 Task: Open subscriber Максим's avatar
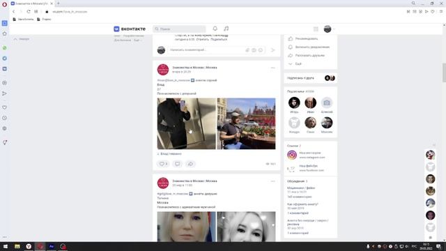[x=327, y=123]
